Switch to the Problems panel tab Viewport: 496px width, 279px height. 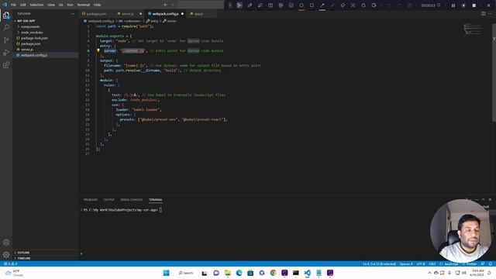click(91, 200)
